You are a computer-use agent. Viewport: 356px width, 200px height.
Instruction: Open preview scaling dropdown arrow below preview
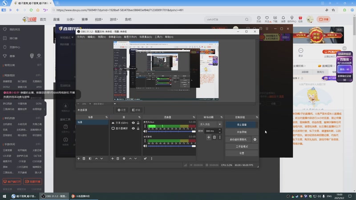tap(115, 104)
